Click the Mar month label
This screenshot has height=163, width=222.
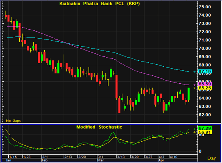[100, 160]
